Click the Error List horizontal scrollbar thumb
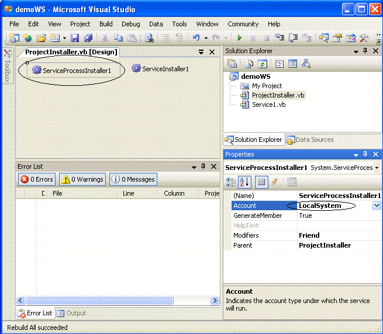Viewport: 383px width, 334px height. click(x=99, y=300)
